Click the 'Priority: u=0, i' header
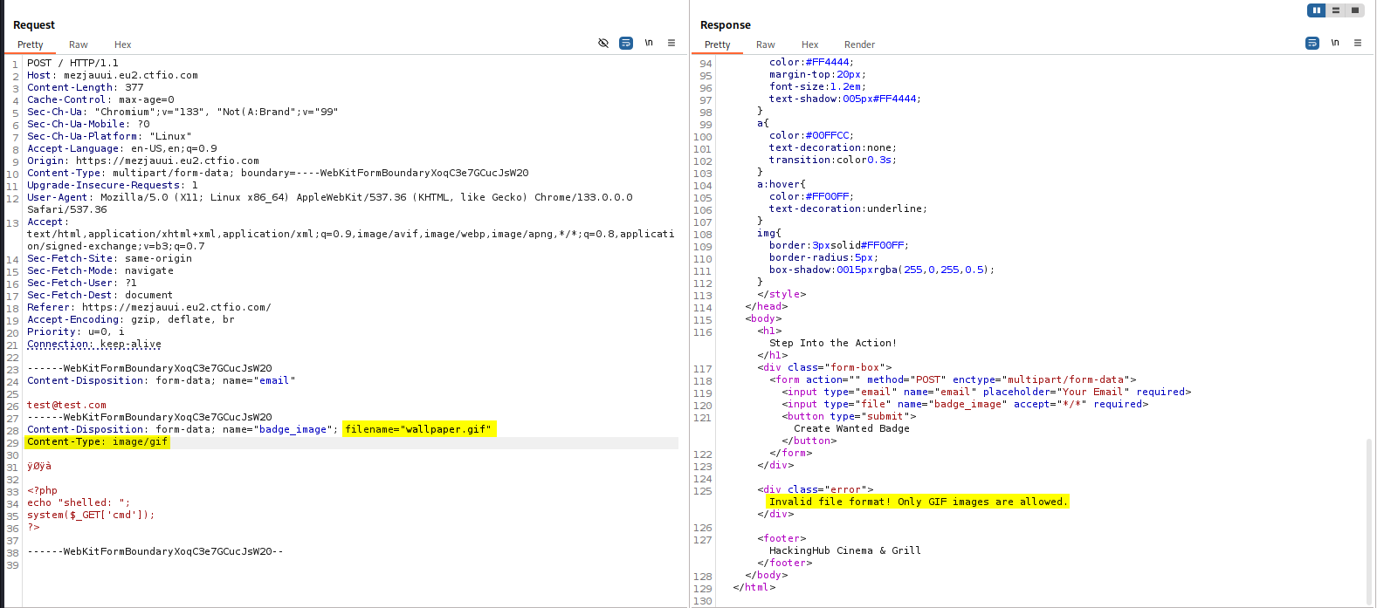Screen dimensions: 1377x608 (x=76, y=331)
